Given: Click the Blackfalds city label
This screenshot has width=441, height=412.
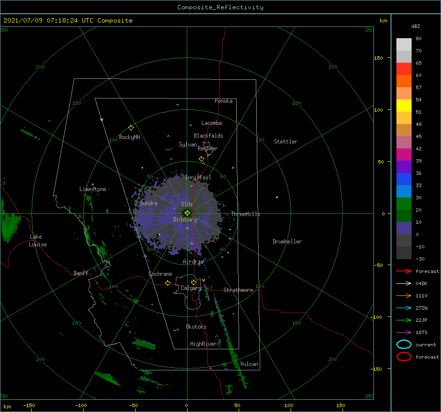Looking at the screenshot, I should [208, 136].
